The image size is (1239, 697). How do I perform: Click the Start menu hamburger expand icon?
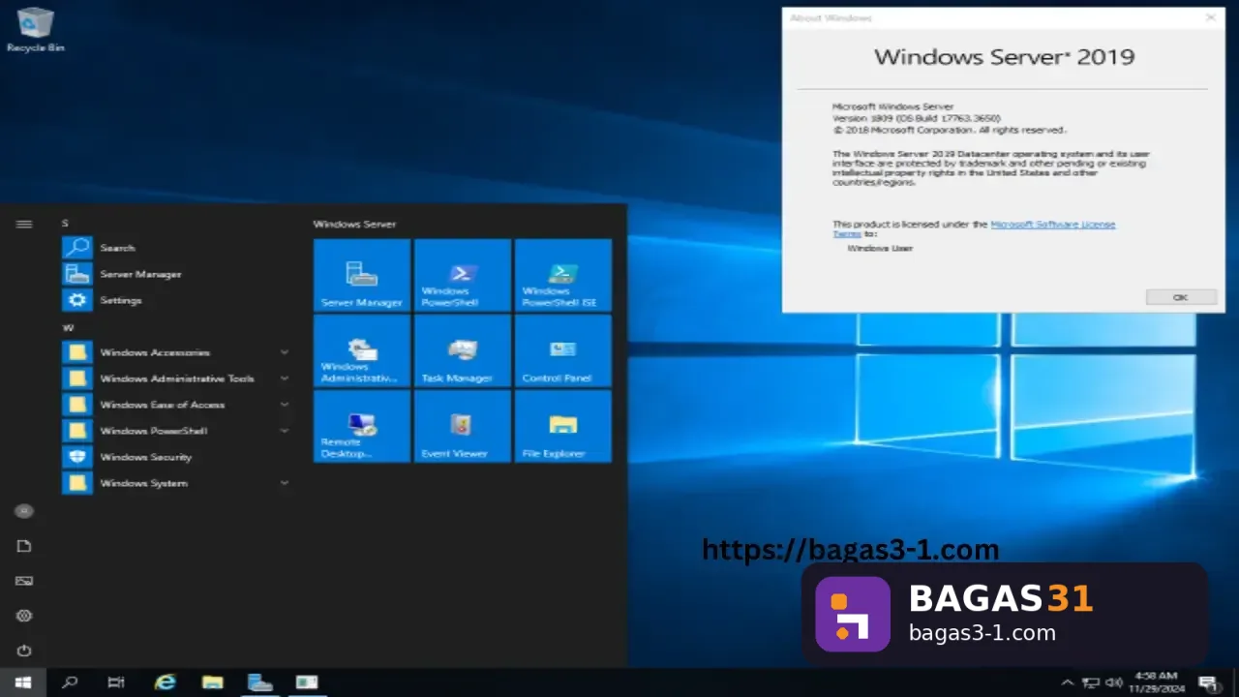(24, 224)
